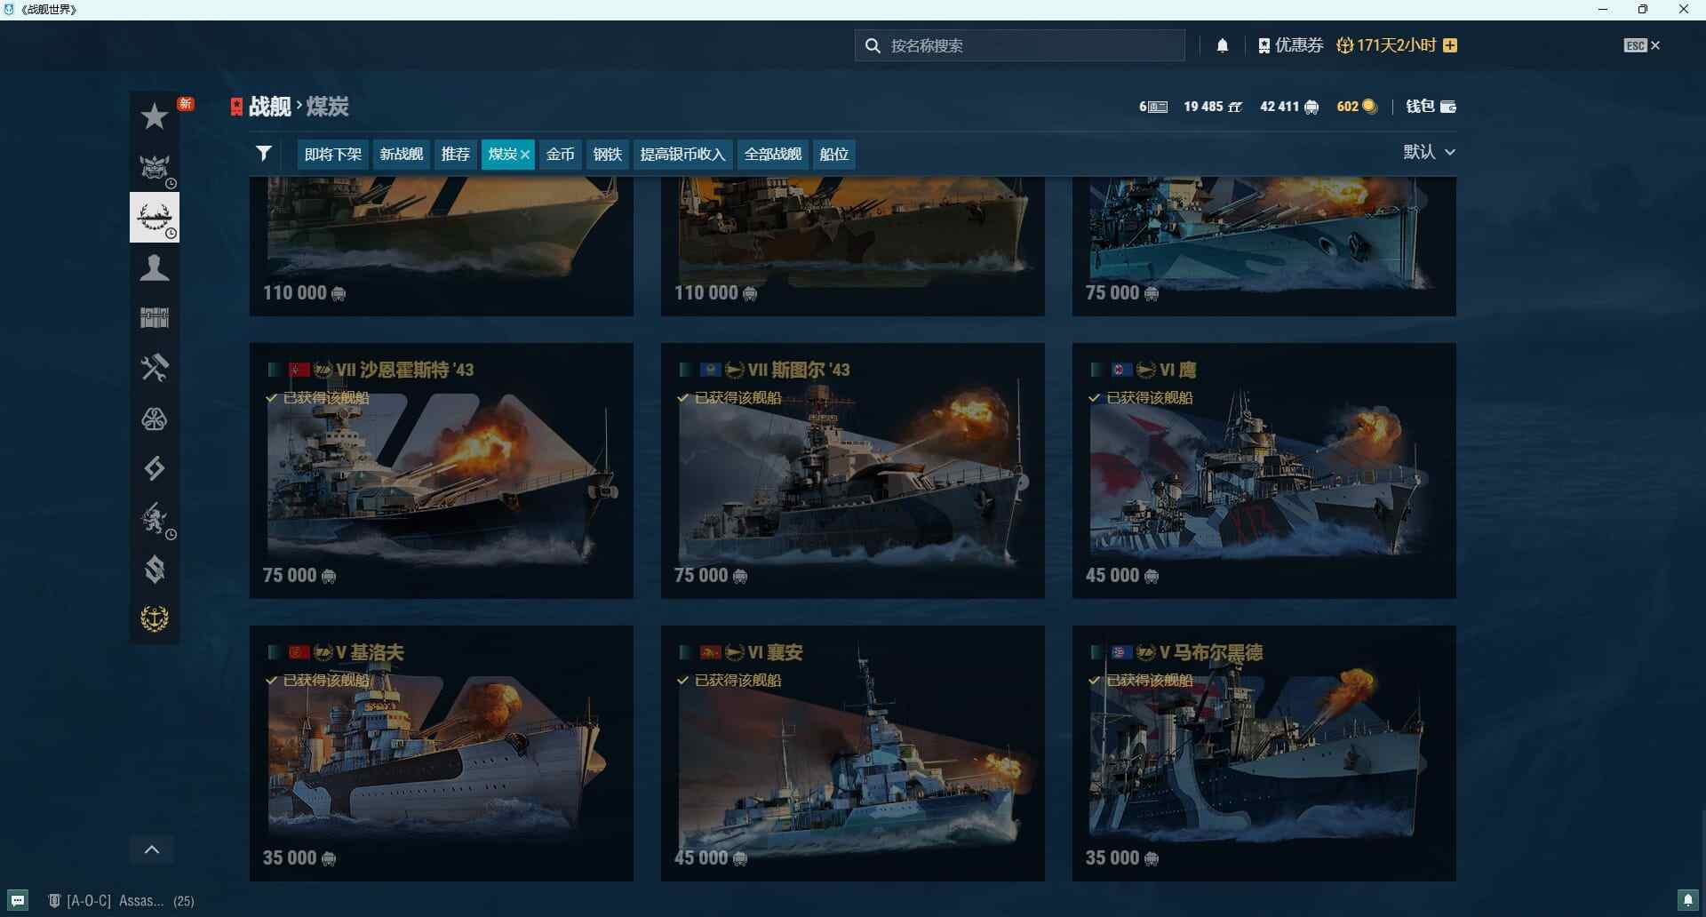Viewport: 1706px width, 917px height.
Task: Open the V 基洛夫 ship card
Action: click(442, 754)
